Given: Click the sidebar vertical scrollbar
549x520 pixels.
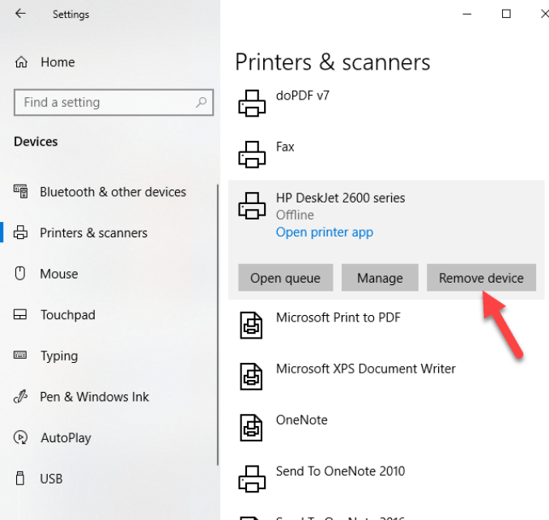Looking at the screenshot, I should pyautogui.click(x=218, y=325).
